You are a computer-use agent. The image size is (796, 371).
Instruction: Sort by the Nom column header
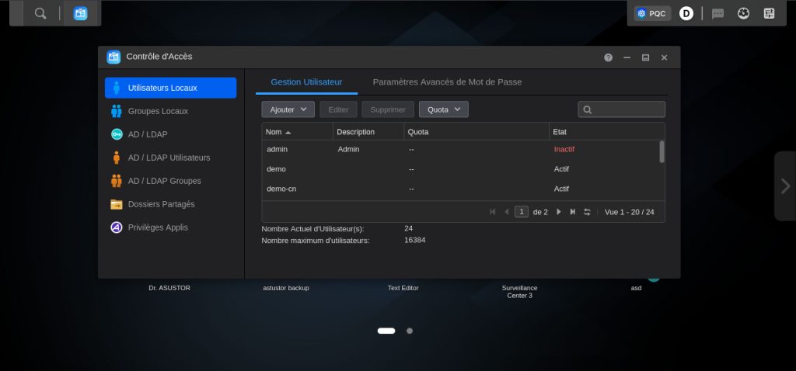pos(298,132)
